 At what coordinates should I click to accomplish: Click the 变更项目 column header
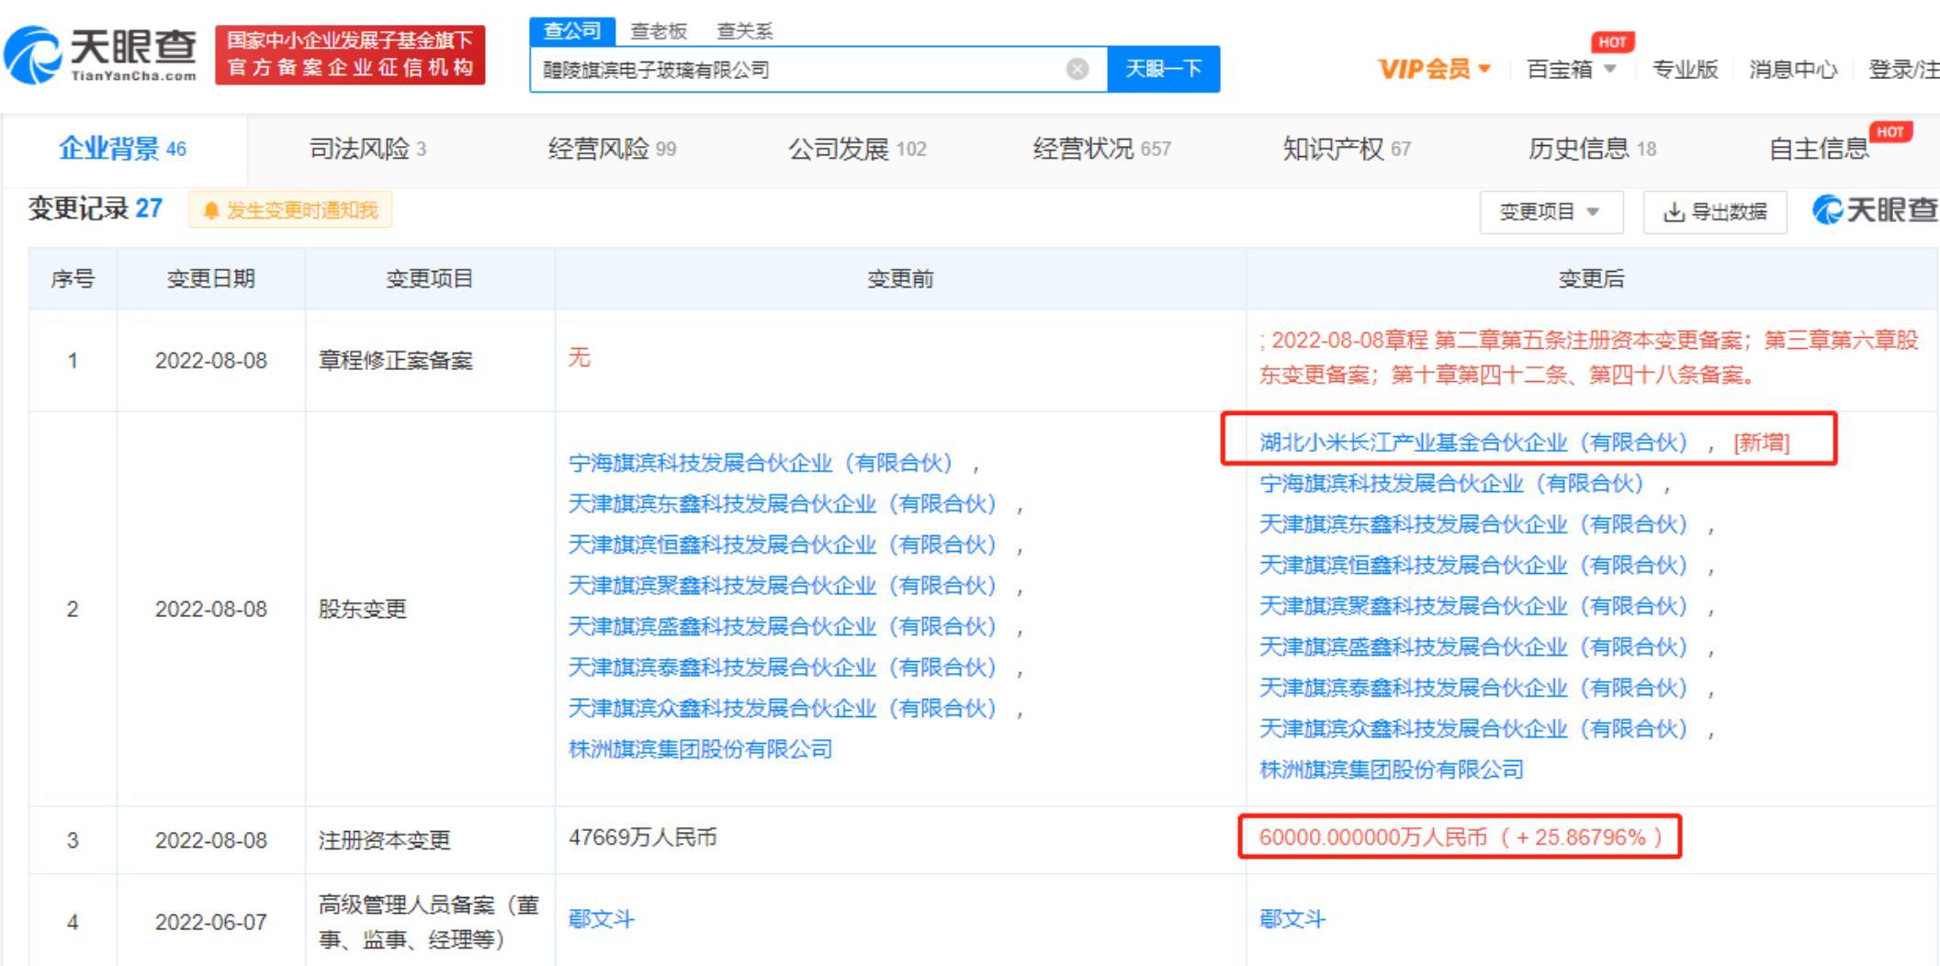(x=430, y=279)
